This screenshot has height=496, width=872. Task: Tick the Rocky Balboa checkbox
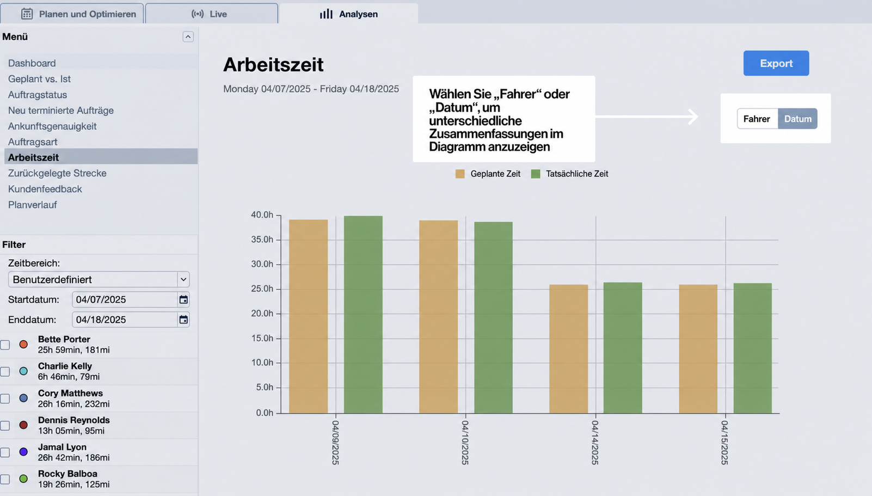(5, 479)
